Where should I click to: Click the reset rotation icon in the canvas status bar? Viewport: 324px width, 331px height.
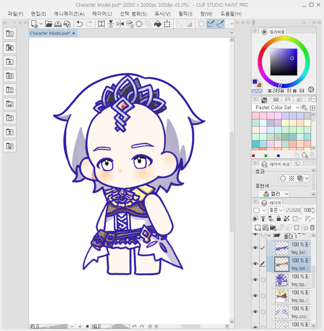(x=150, y=326)
